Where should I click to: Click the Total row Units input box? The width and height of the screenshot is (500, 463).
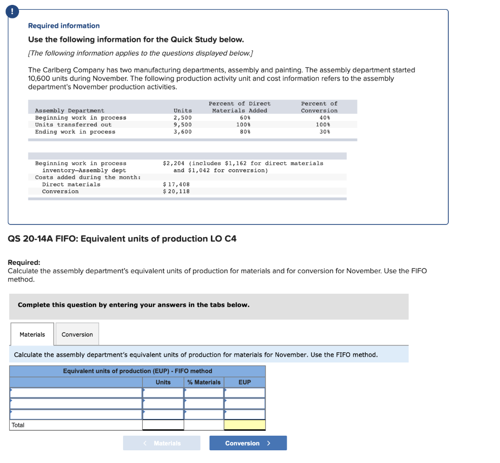click(165, 425)
